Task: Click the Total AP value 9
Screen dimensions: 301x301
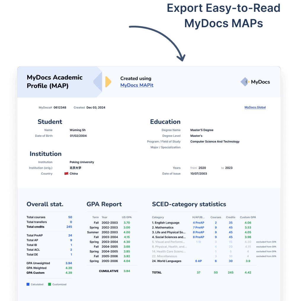Action: coord(71,240)
